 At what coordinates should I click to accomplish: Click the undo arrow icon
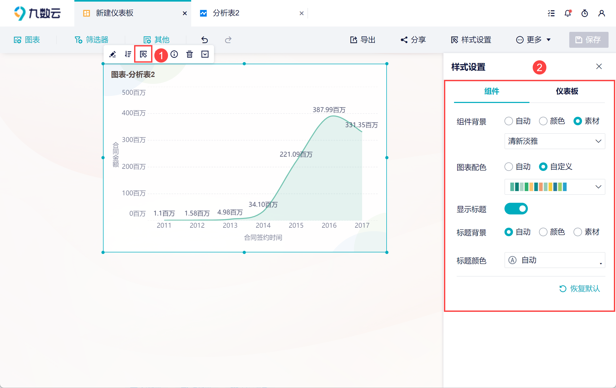coord(204,40)
